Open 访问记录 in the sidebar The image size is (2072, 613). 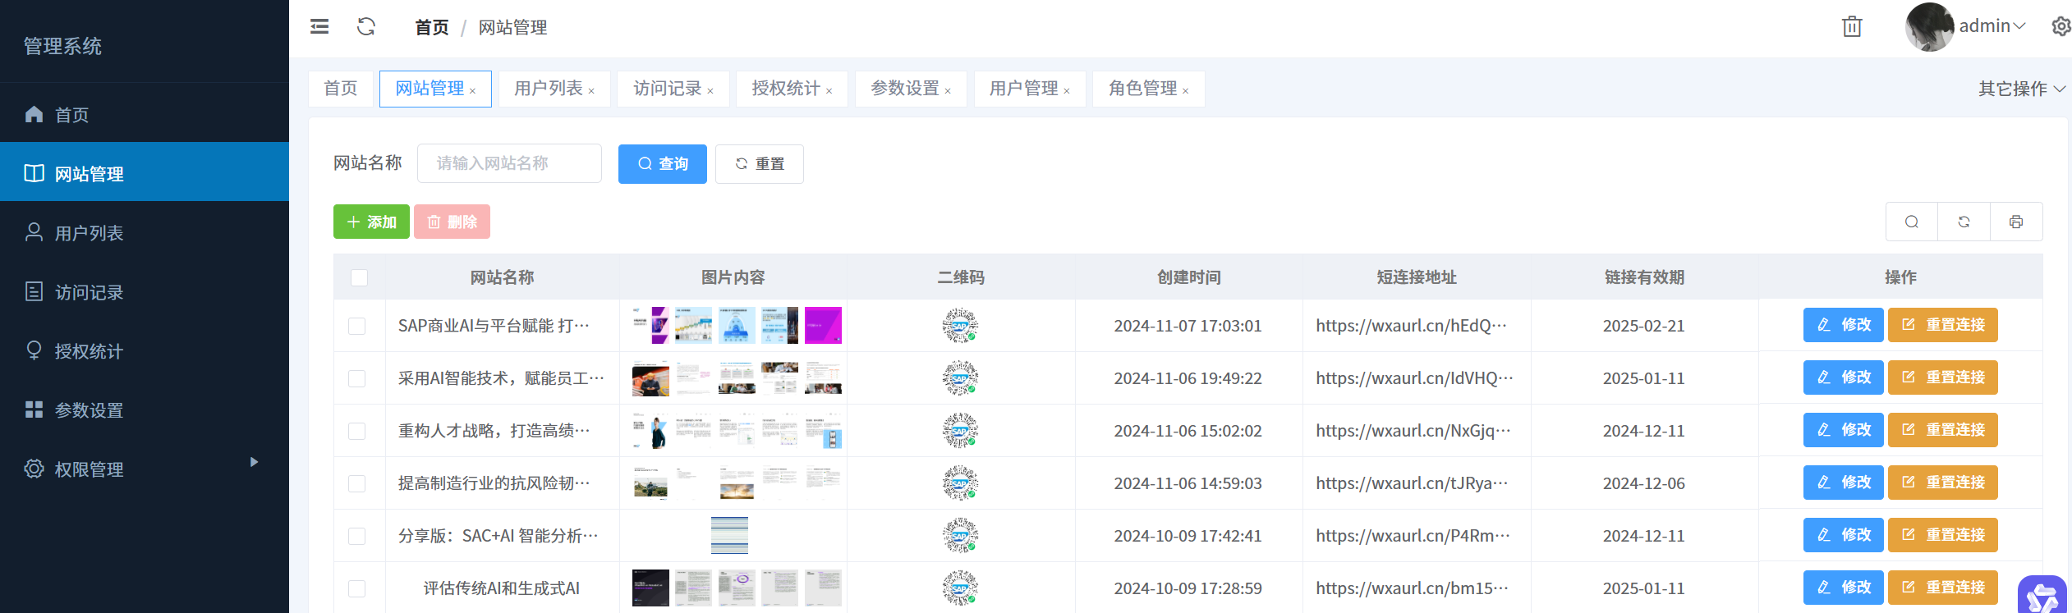pyautogui.click(x=145, y=291)
